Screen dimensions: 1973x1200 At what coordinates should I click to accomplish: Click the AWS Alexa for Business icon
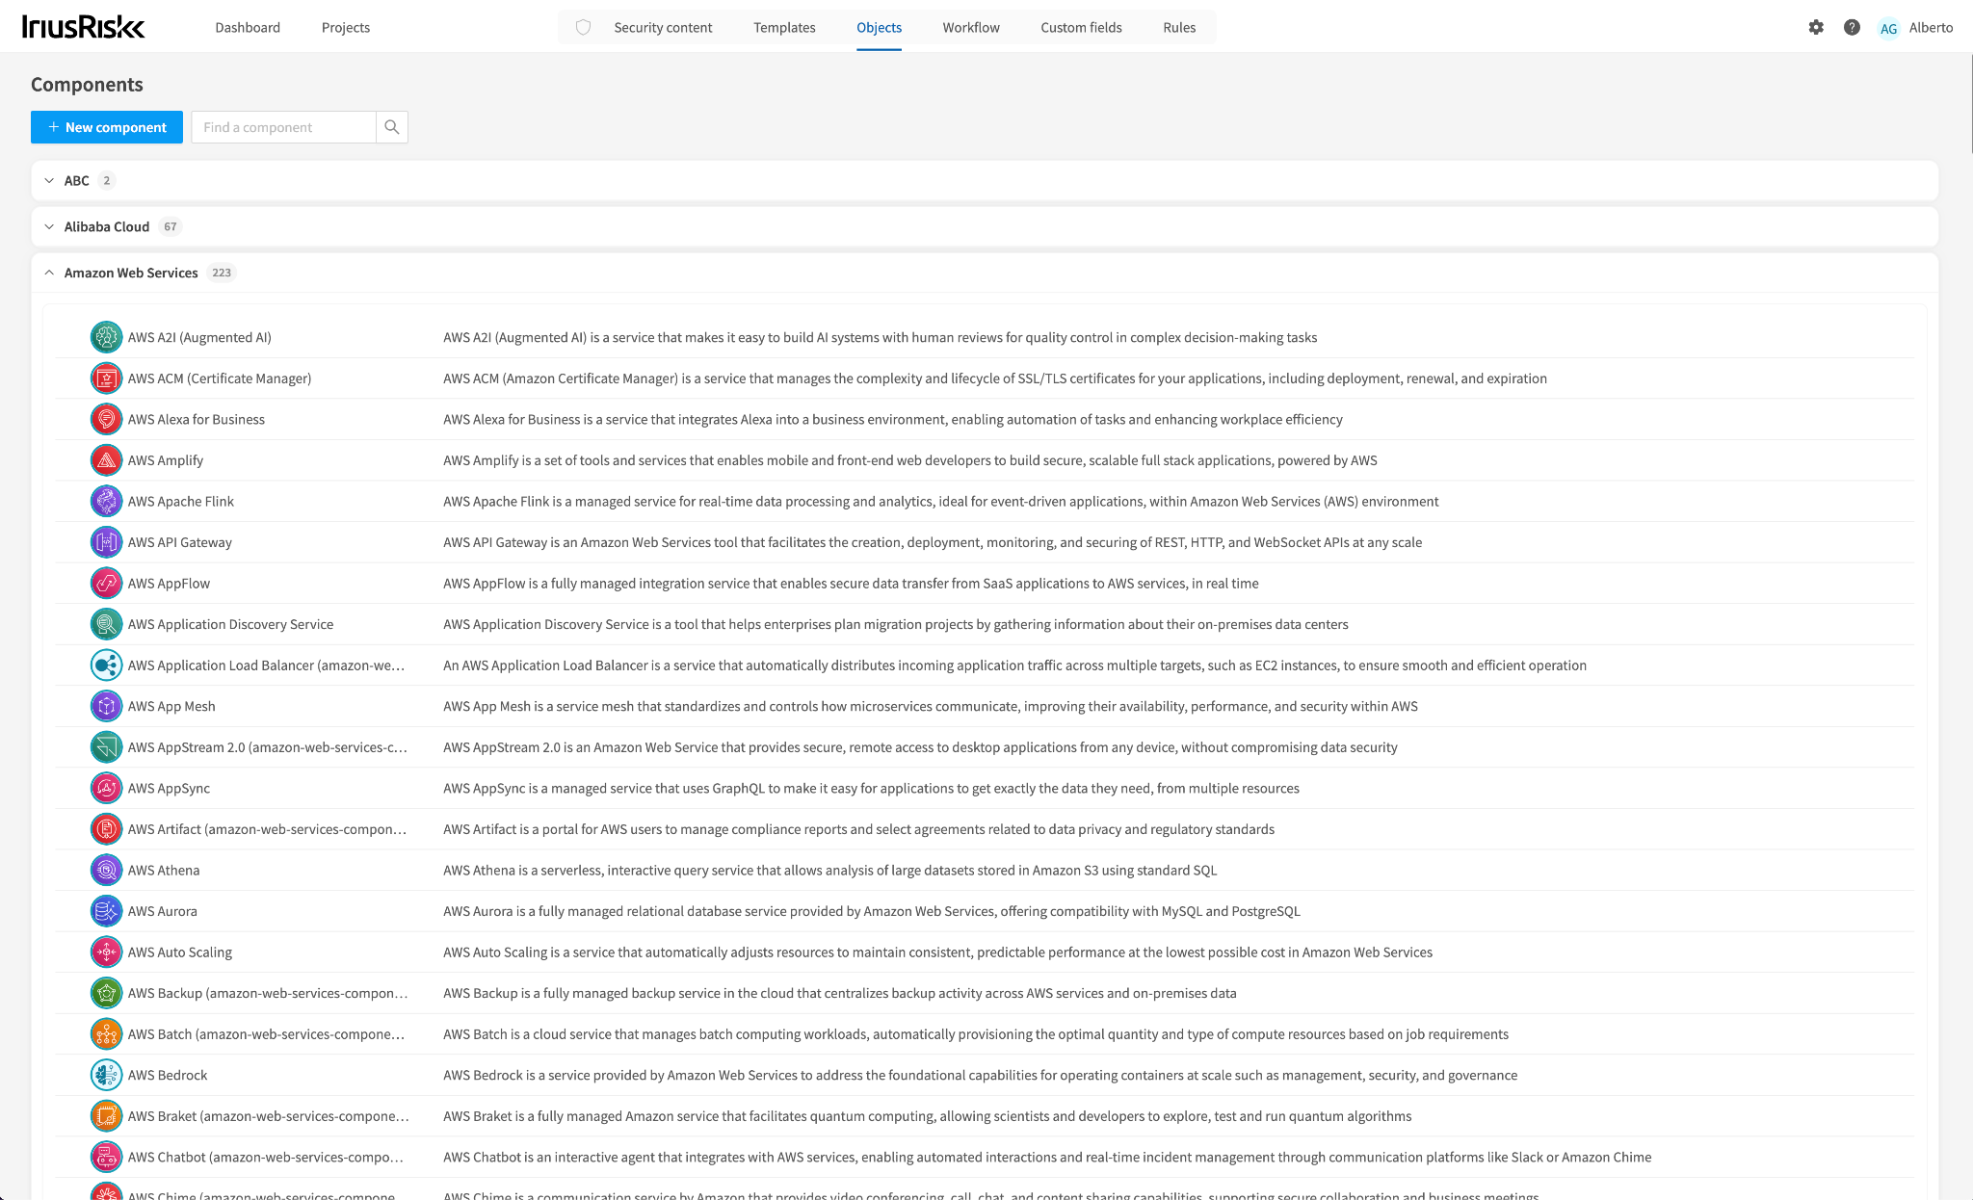[x=106, y=419]
